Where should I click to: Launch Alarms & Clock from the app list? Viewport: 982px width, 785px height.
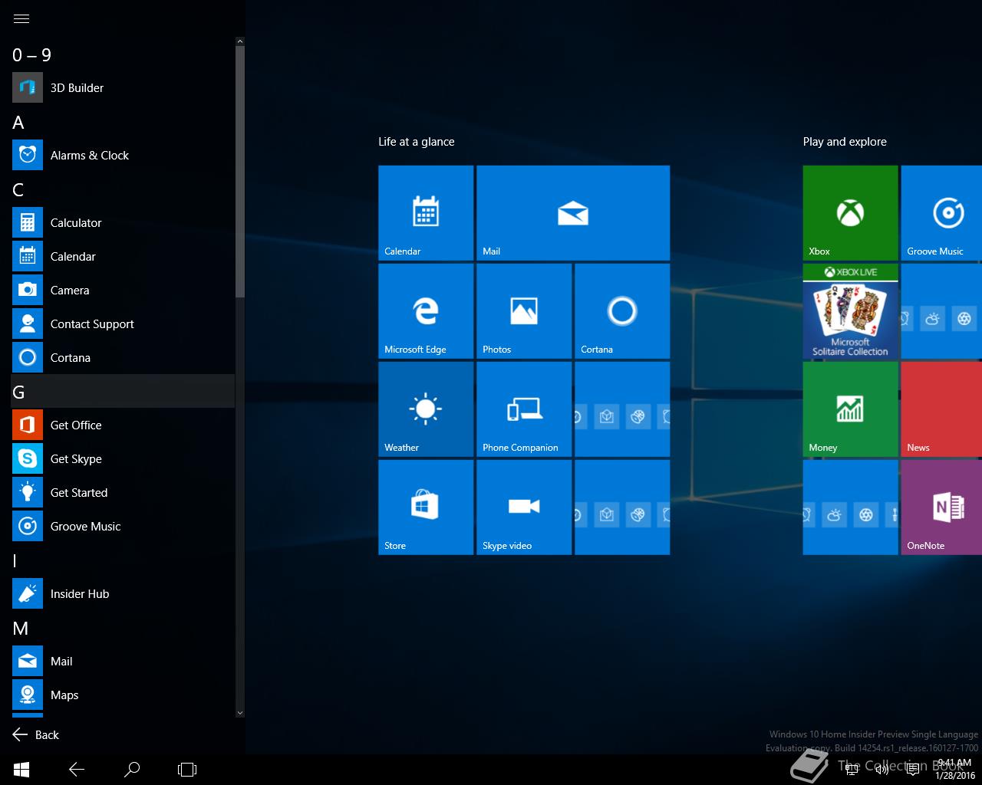point(123,155)
